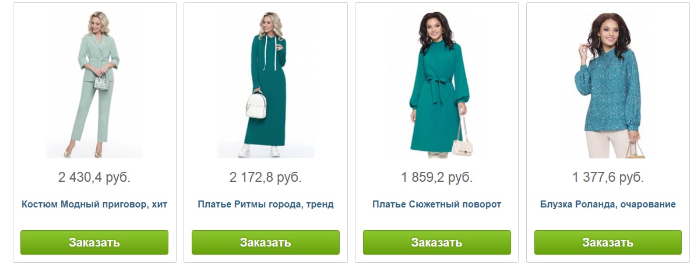Select the 2 172,8 руб. price label

(266, 178)
